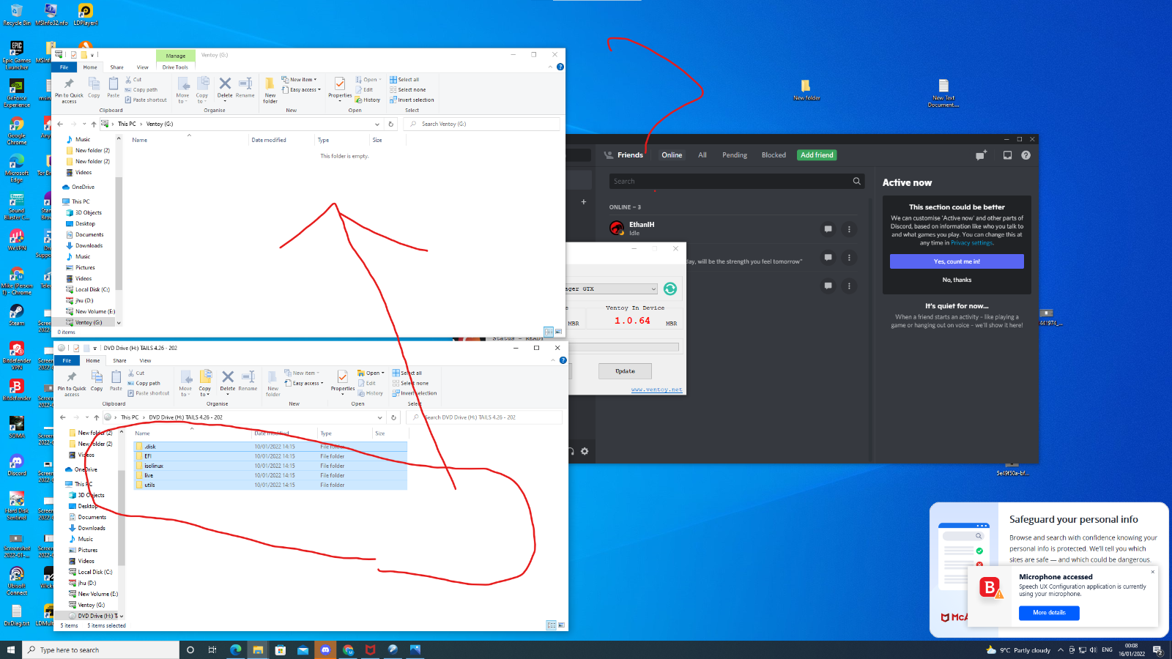Click Pin to Quick access in the Ventoy window

coord(69,90)
